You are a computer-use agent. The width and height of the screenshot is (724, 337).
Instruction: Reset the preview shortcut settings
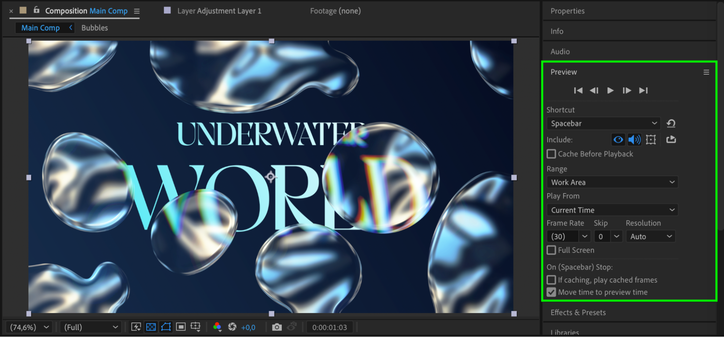coord(671,124)
